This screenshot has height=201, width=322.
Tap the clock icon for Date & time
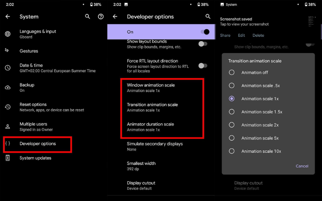tap(8, 68)
